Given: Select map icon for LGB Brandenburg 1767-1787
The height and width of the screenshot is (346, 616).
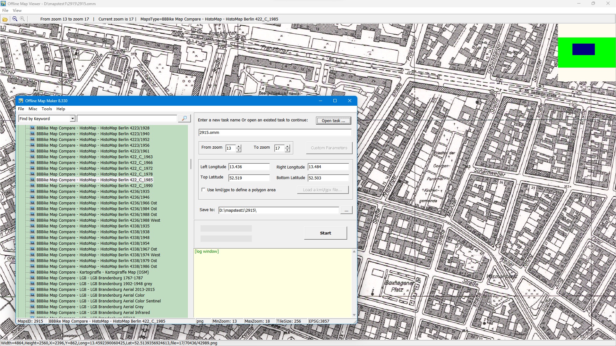Looking at the screenshot, I should [x=32, y=278].
